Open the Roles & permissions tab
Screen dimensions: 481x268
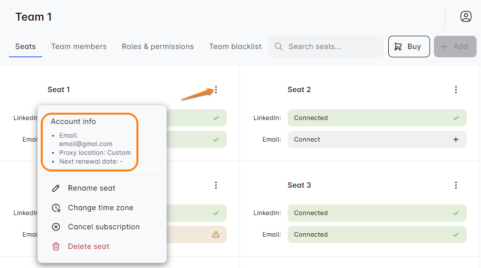point(158,47)
